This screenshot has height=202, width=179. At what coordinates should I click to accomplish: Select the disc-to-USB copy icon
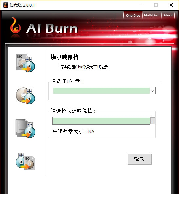26,96
